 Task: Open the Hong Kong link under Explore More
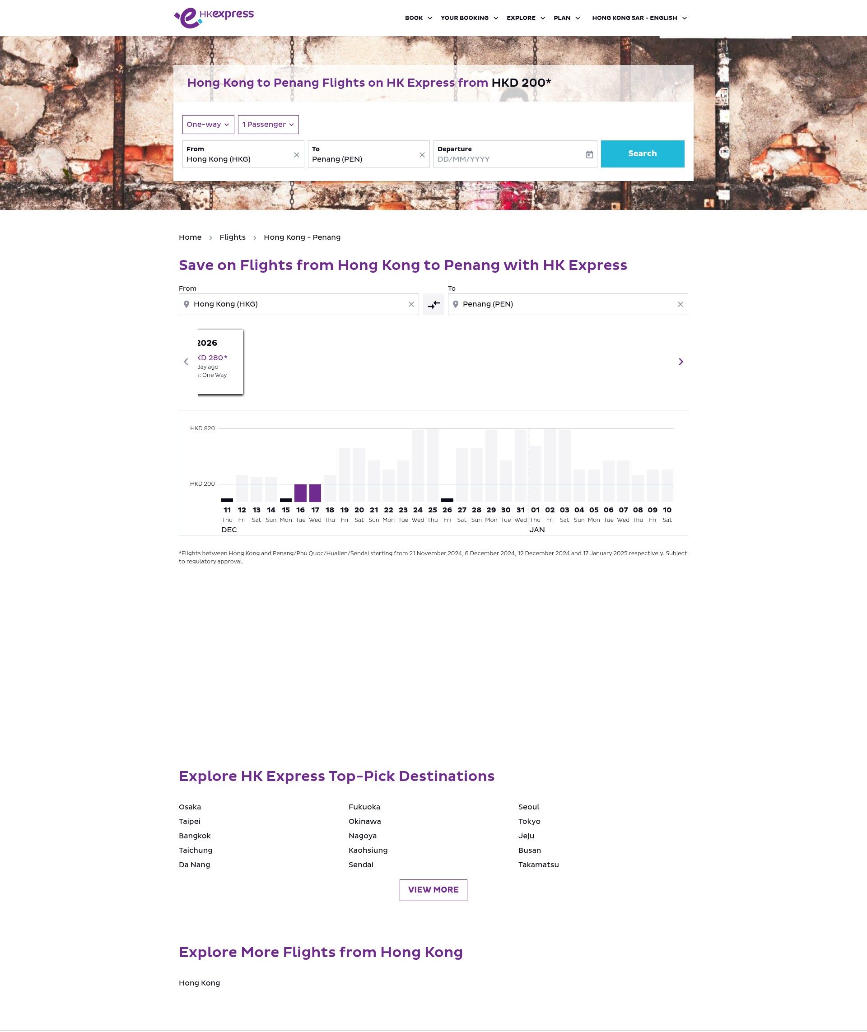tap(200, 983)
